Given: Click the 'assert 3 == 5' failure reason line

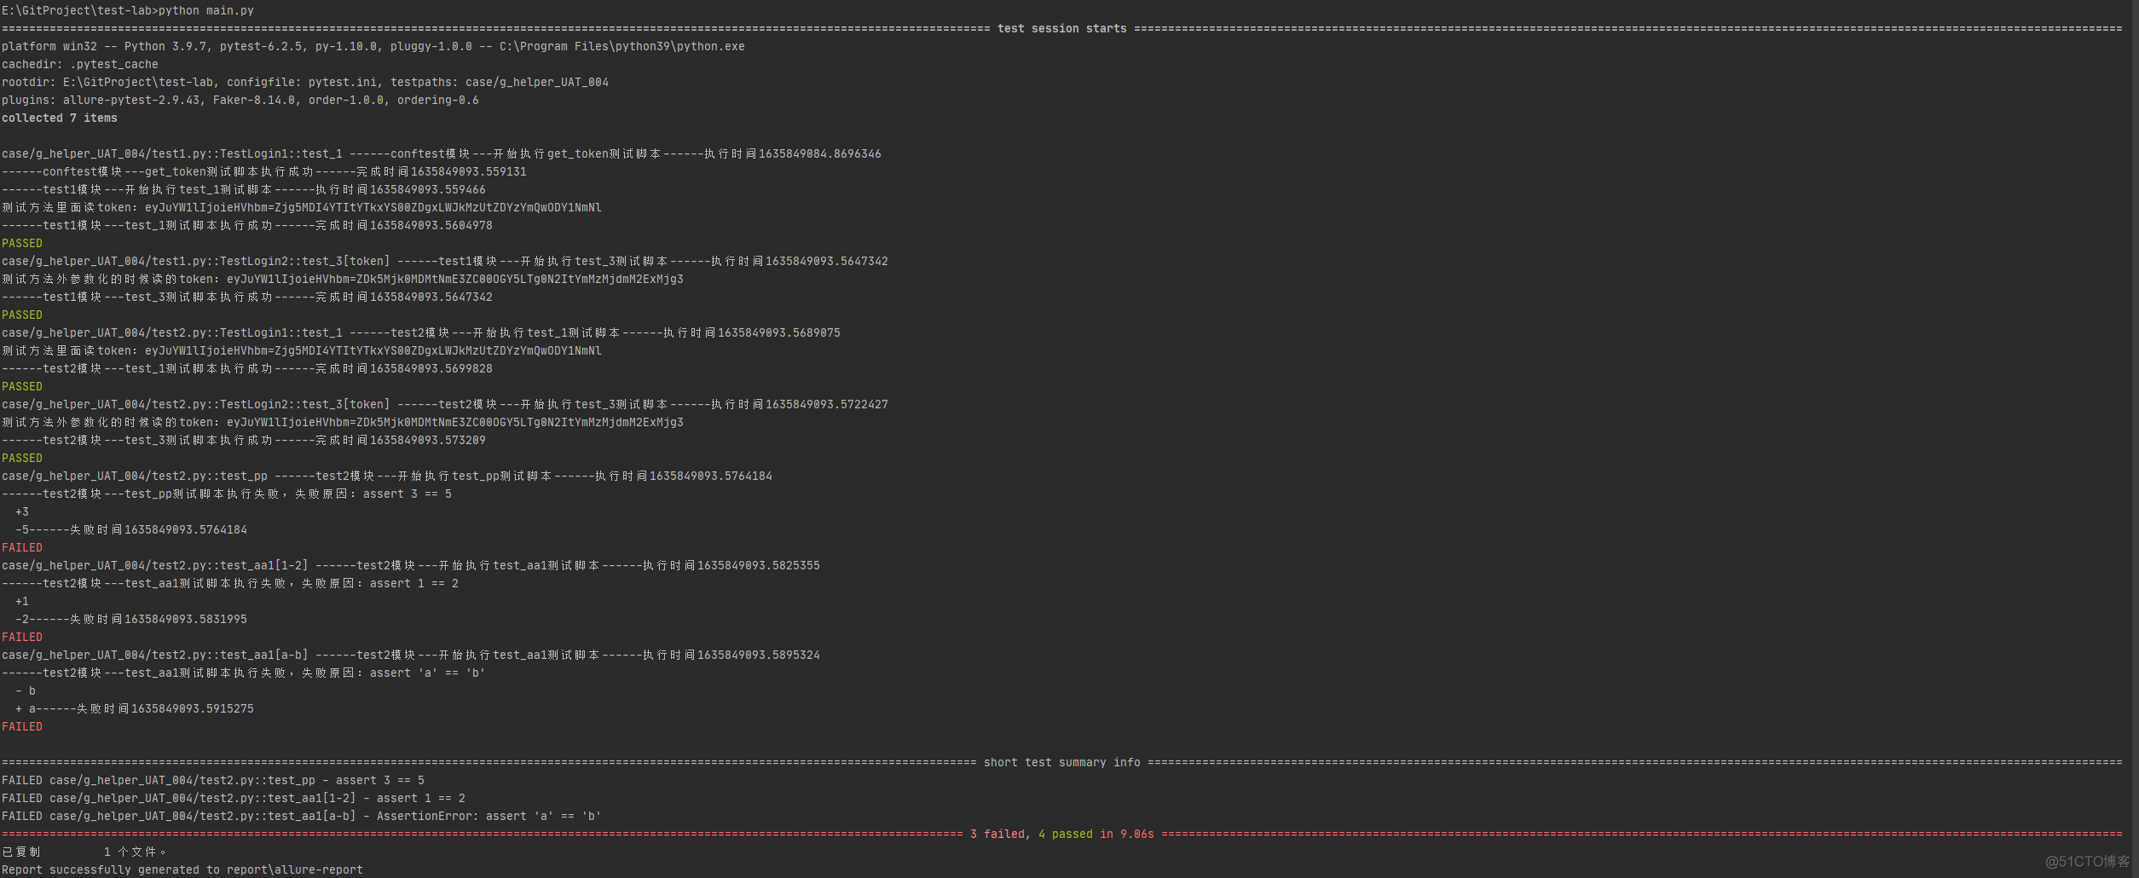Looking at the screenshot, I should [227, 494].
